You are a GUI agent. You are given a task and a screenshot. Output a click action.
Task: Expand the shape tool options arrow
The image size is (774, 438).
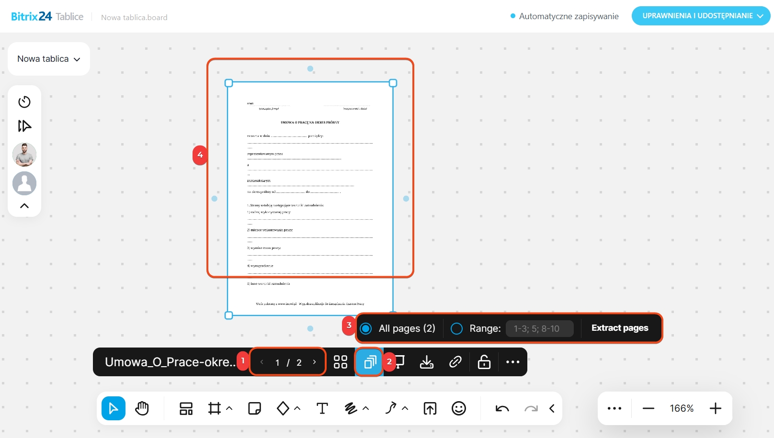click(297, 408)
